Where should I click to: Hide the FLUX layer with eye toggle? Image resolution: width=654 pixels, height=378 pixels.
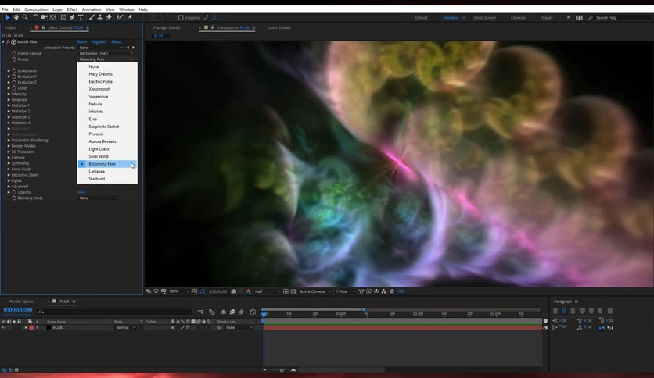tap(4, 328)
